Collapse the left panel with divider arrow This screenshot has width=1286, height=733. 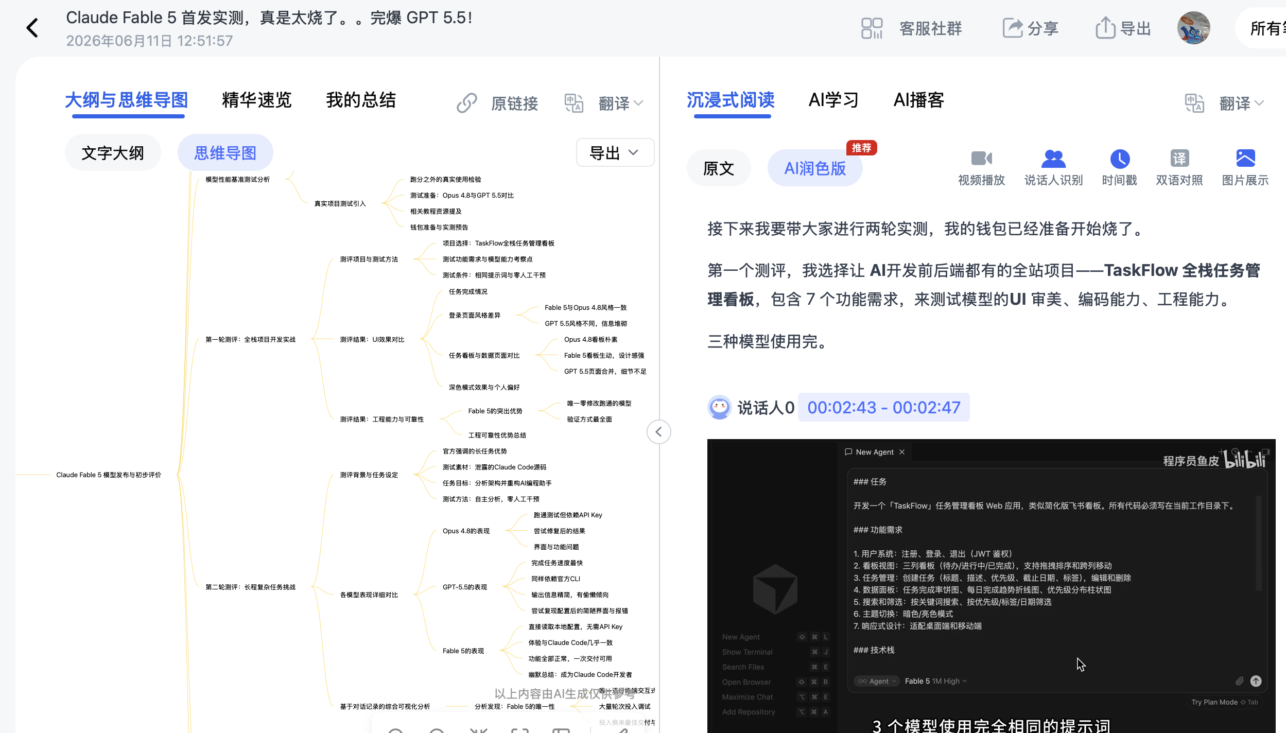[658, 432]
